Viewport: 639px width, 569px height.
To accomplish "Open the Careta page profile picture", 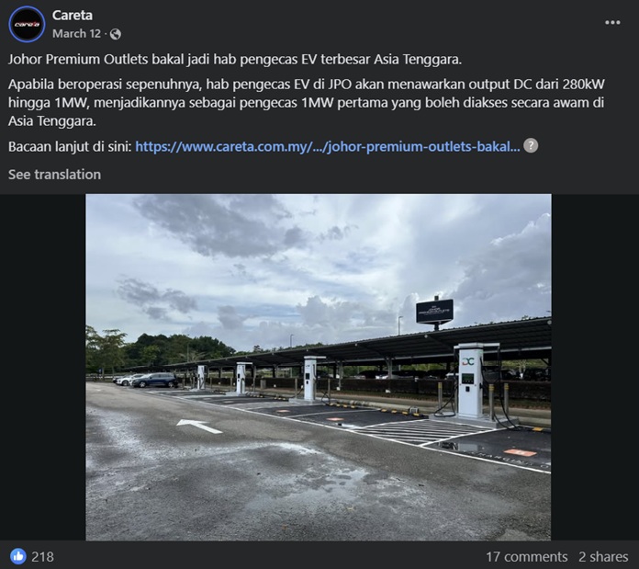I will [x=27, y=25].
